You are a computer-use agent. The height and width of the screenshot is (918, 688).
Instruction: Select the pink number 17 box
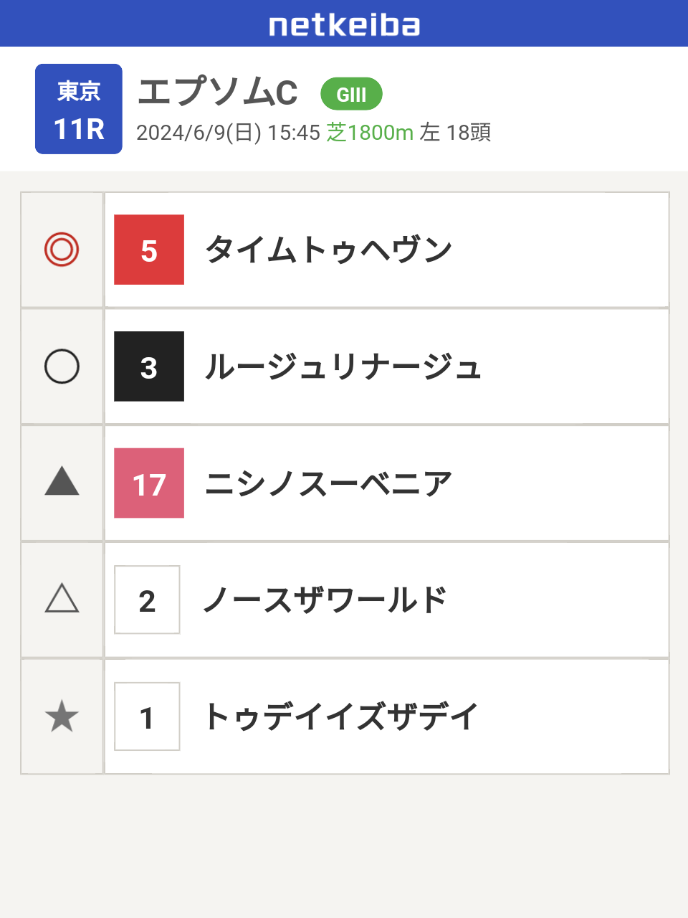pos(149,483)
